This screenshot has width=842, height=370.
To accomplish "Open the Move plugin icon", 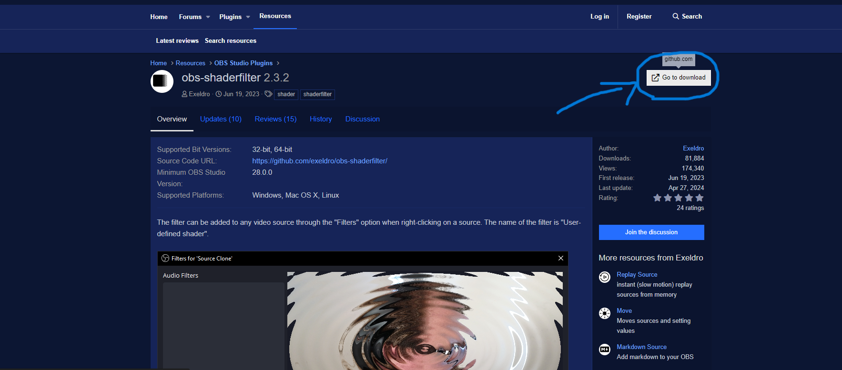I will (x=605, y=313).
